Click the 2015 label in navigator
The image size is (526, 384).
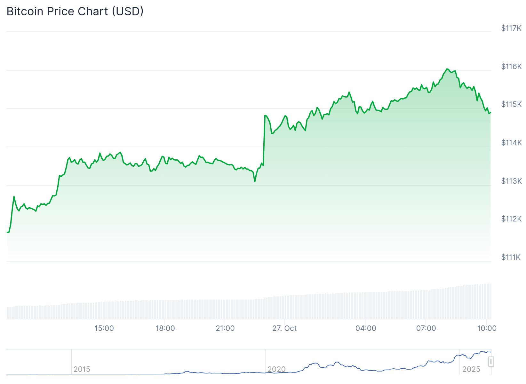(x=82, y=369)
